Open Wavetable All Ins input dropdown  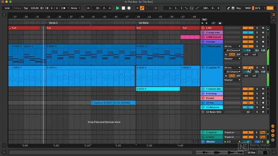coord(232,46)
